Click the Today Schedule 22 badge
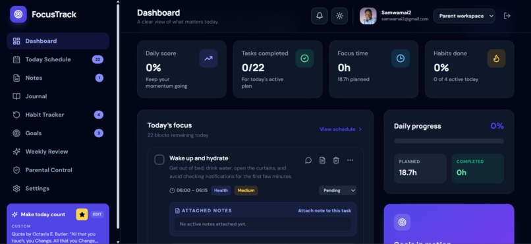The width and height of the screenshot is (531, 244). click(x=98, y=59)
